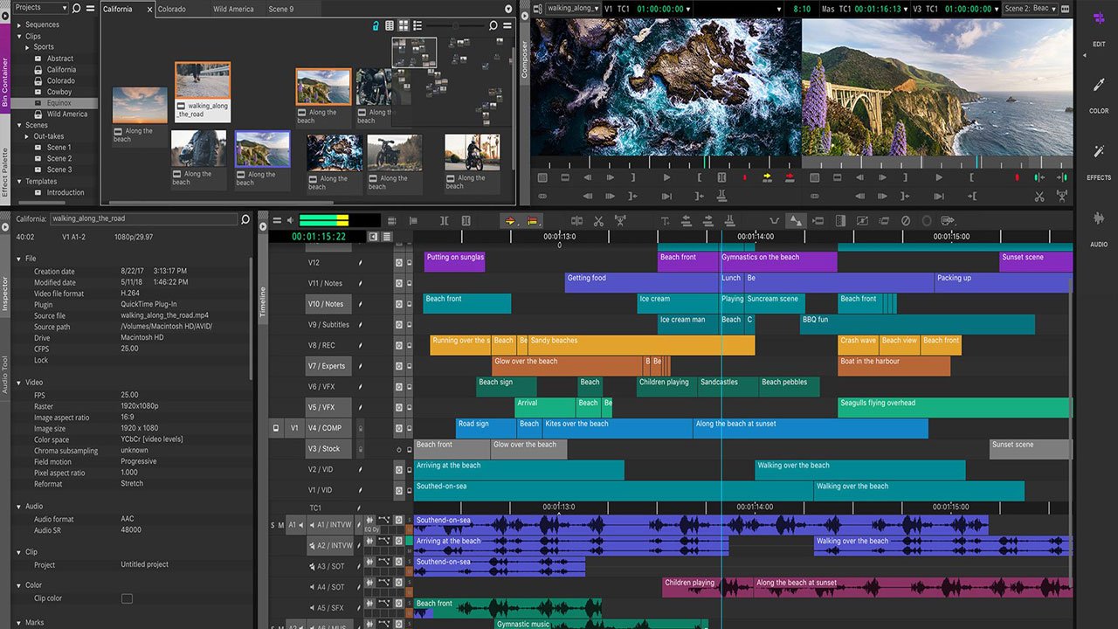
Task: Open the Scene 2: Beach sequence dropdown
Action: point(1031,8)
